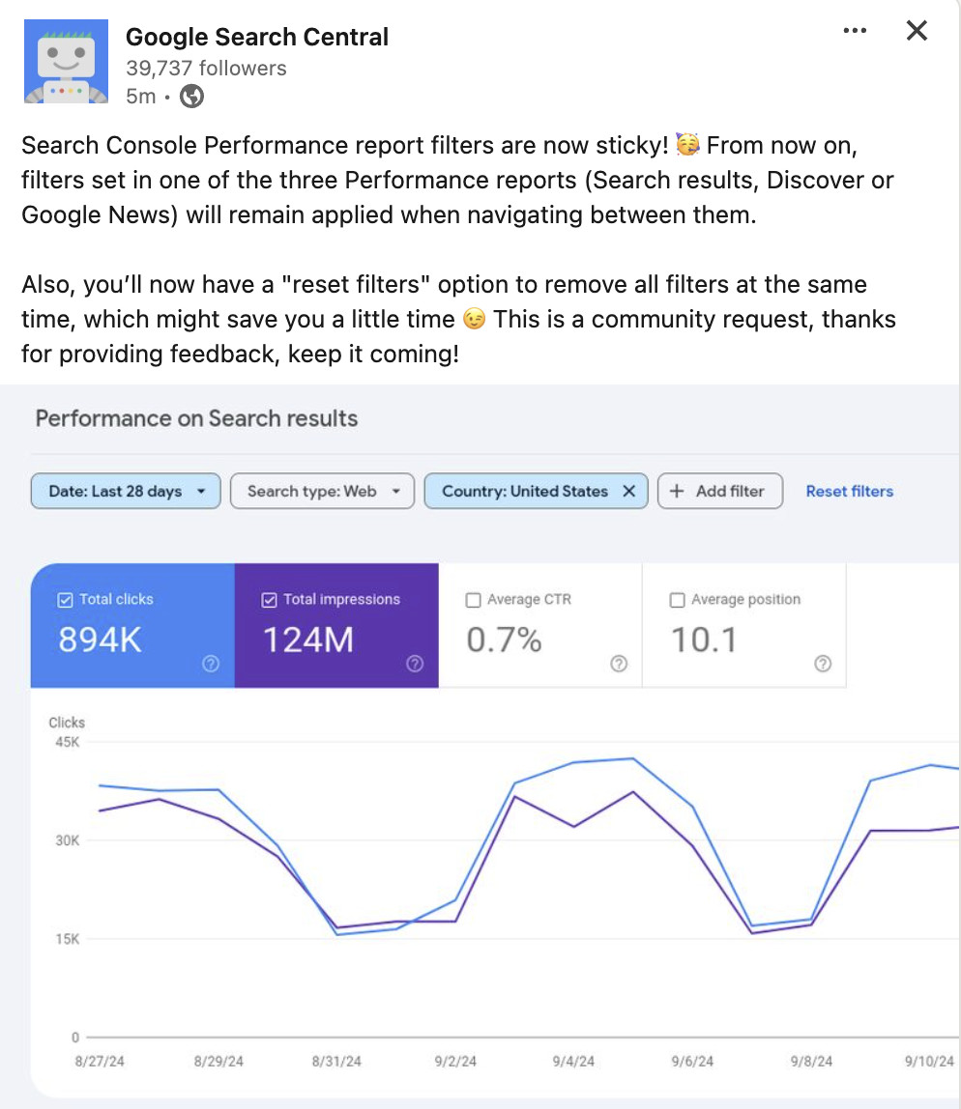Click the Total clicks help question mark icon
Image resolution: width=961 pixels, height=1109 pixels.
click(x=210, y=664)
